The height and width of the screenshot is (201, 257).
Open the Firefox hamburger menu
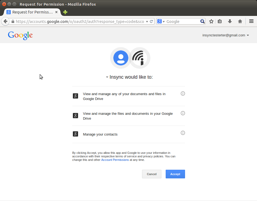251,21
